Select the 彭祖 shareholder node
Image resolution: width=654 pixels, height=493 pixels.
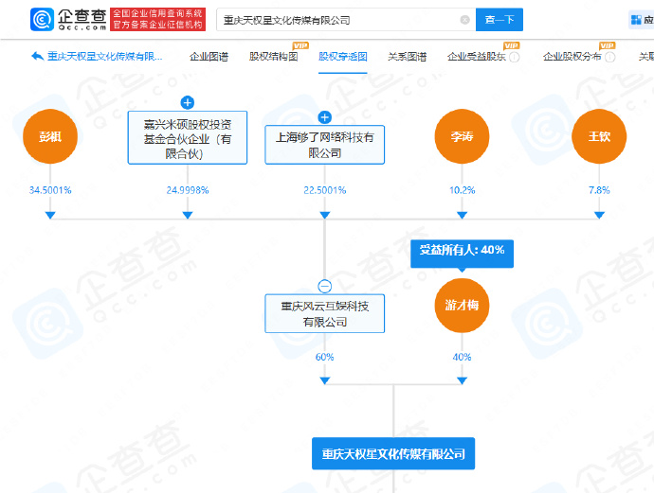[x=50, y=136]
